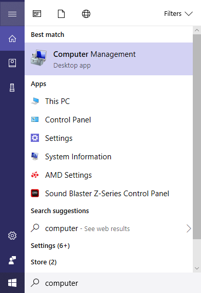Click the purple Settings gear app icon
The height and width of the screenshot is (293, 201).
coord(35,138)
